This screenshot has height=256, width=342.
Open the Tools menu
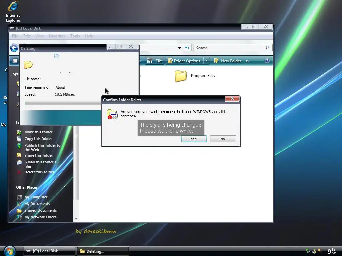75,36
